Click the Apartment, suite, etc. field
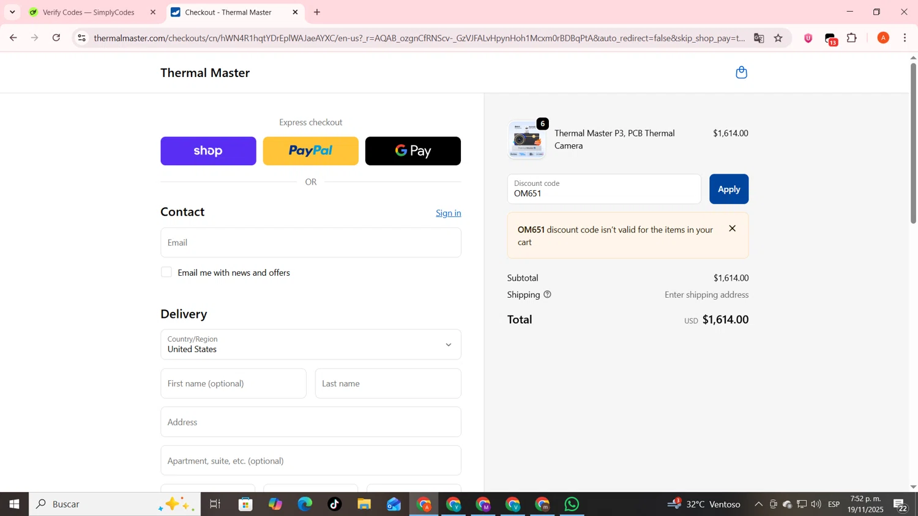This screenshot has height=516, width=918. tap(311, 460)
